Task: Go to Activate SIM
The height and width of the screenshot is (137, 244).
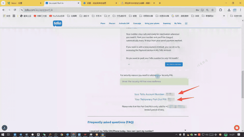Action: click(x=124, y=23)
